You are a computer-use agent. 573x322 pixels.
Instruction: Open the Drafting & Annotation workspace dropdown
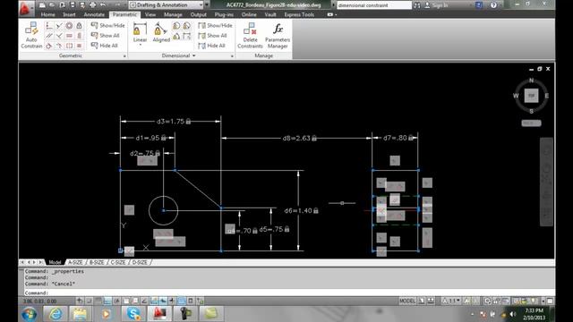point(166,5)
